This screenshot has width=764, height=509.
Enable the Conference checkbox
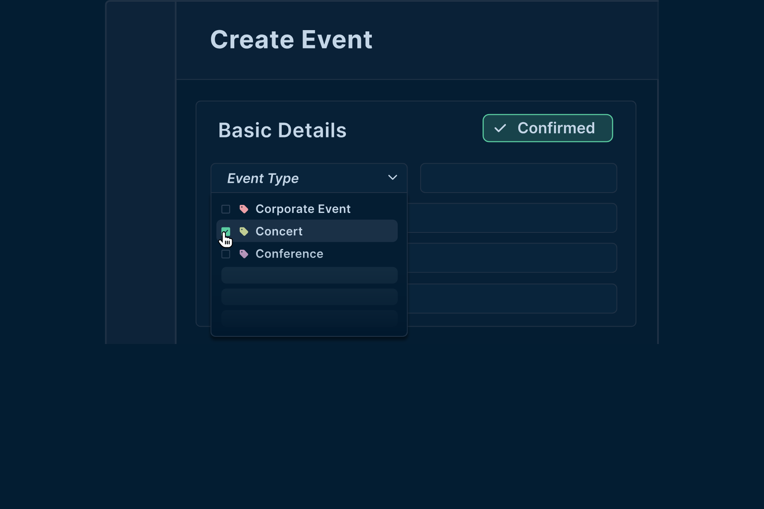pos(226,254)
